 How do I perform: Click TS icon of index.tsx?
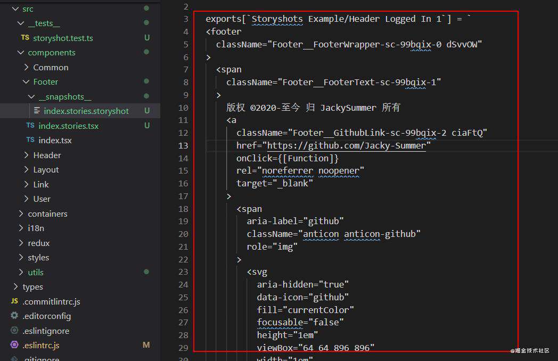30,140
